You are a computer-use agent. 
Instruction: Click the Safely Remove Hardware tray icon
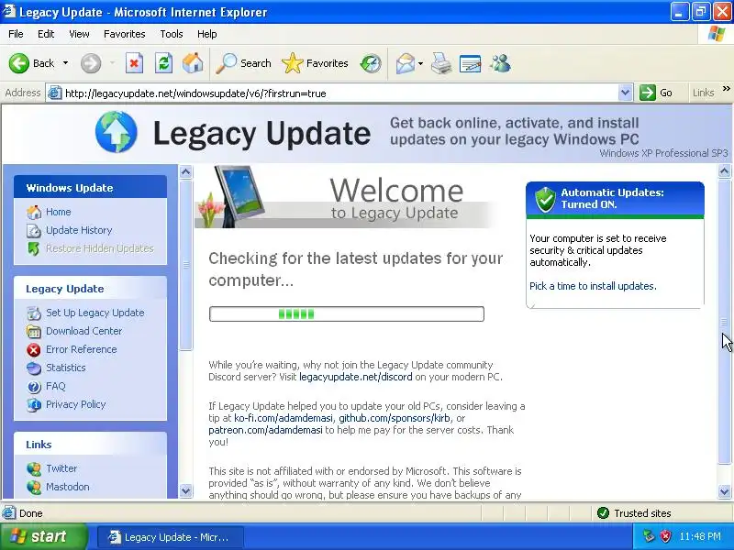click(x=649, y=536)
